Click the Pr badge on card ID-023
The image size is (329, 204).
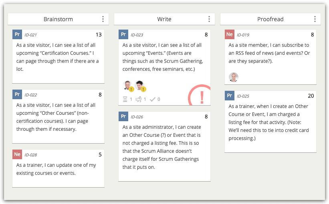click(123, 34)
